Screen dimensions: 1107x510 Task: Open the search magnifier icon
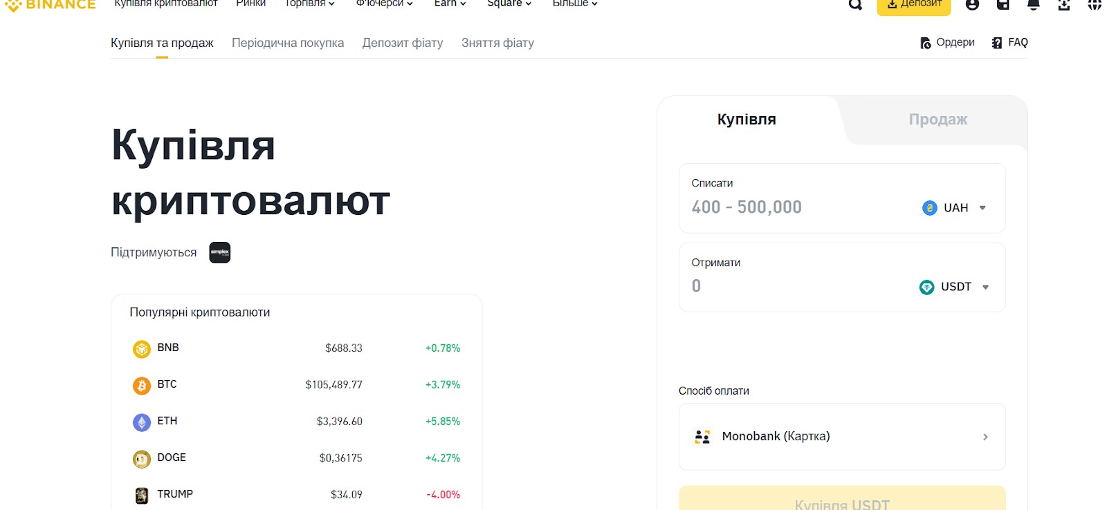point(856,4)
